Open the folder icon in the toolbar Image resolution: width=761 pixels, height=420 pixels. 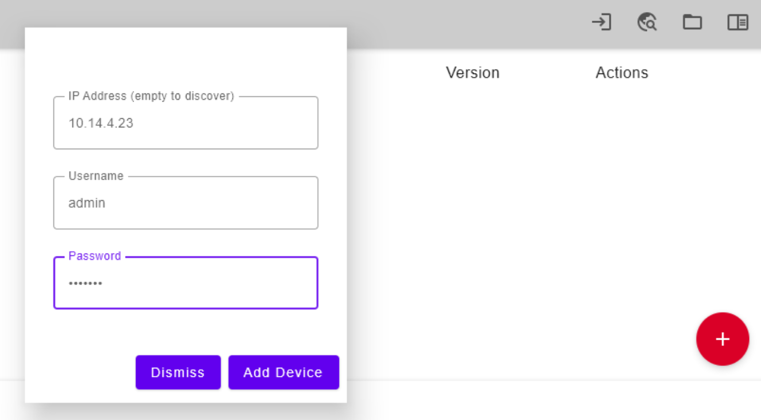pyautogui.click(x=692, y=22)
